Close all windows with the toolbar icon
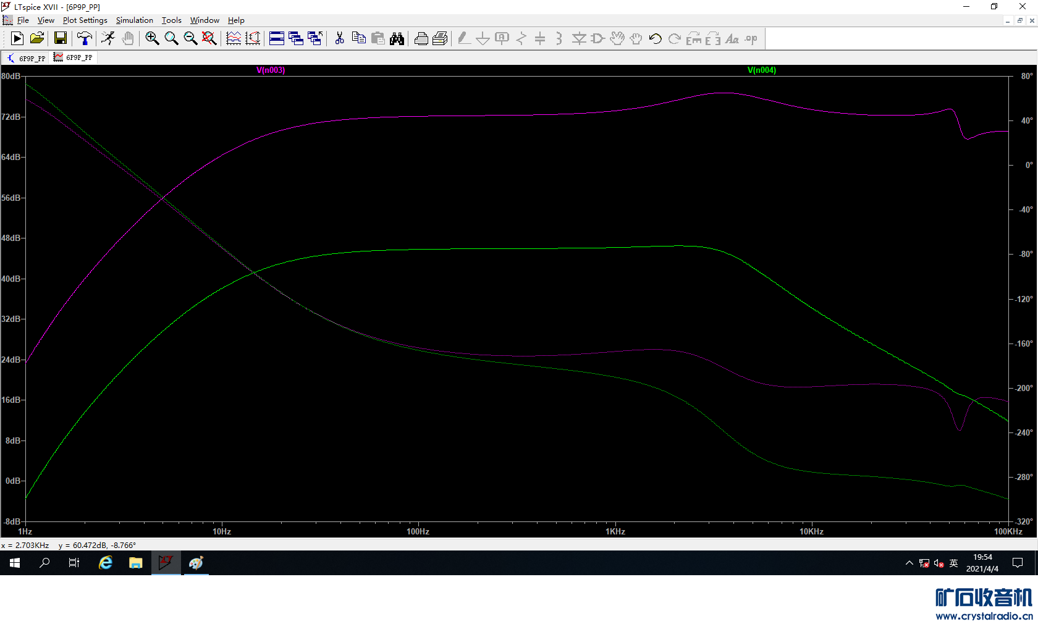 [315, 38]
